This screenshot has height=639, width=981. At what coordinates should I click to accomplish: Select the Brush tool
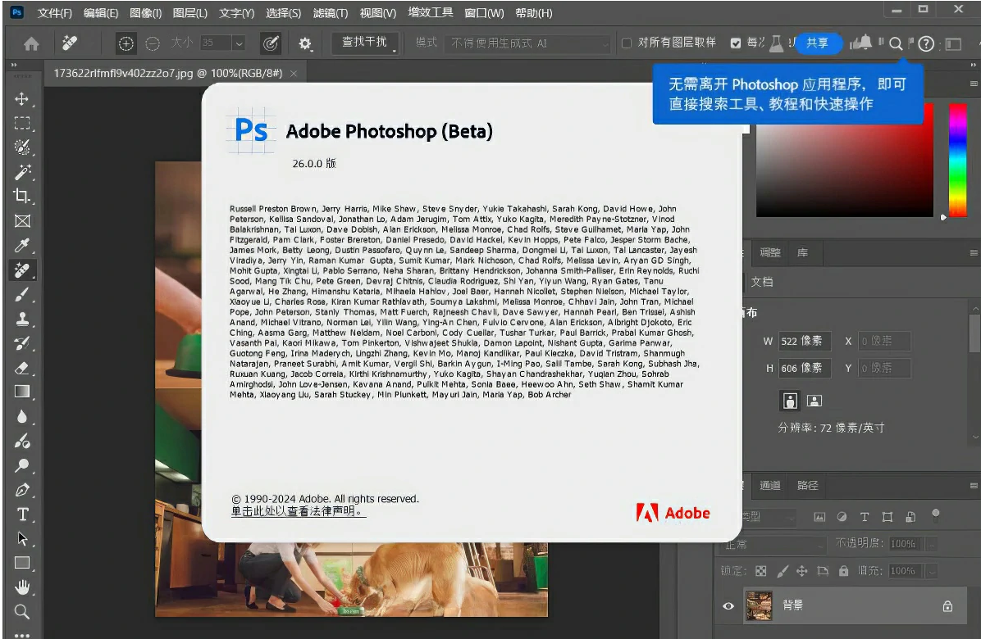(x=22, y=294)
